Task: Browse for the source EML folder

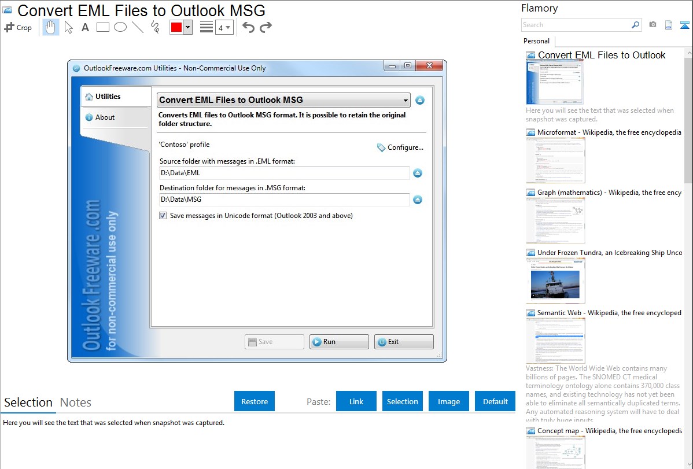Action: (x=418, y=173)
